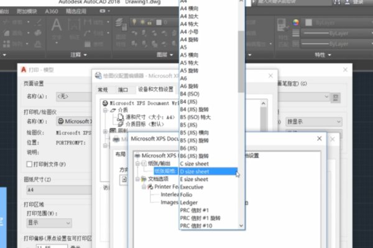Open the 页面设置 名称(A) dropdown
Screen dimensions: 373x248
click(74, 97)
